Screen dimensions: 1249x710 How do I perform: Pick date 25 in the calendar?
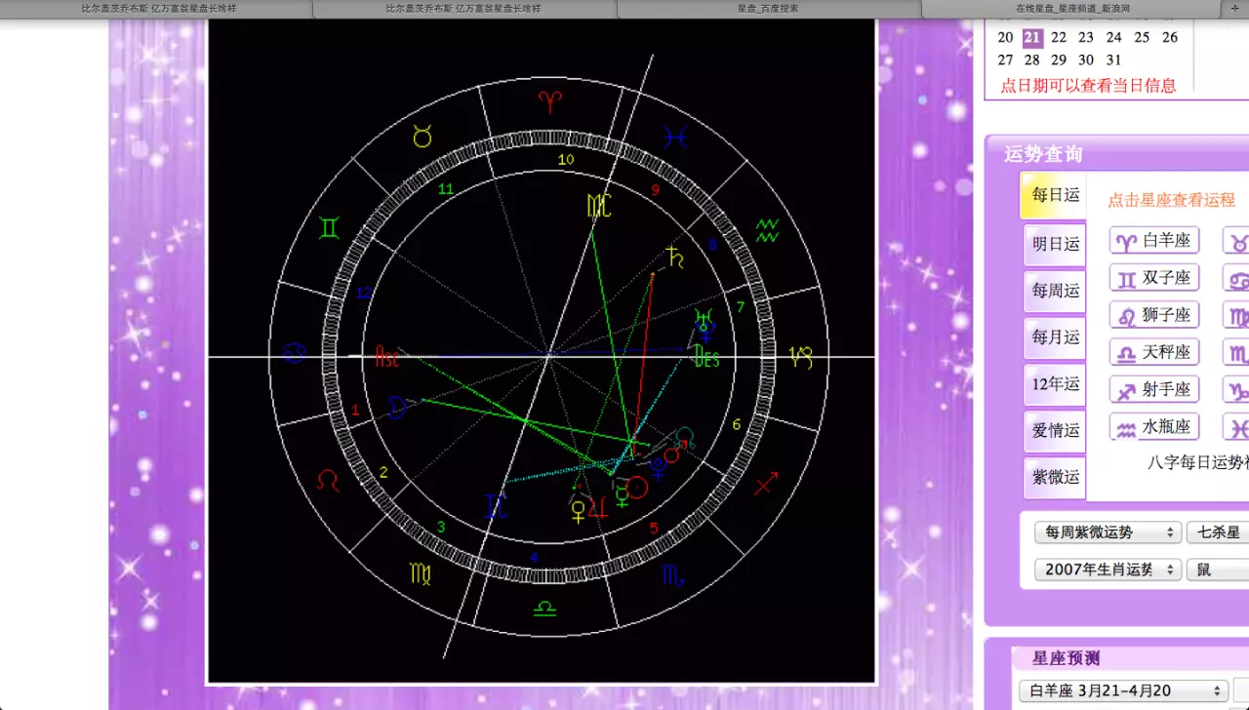(1142, 37)
